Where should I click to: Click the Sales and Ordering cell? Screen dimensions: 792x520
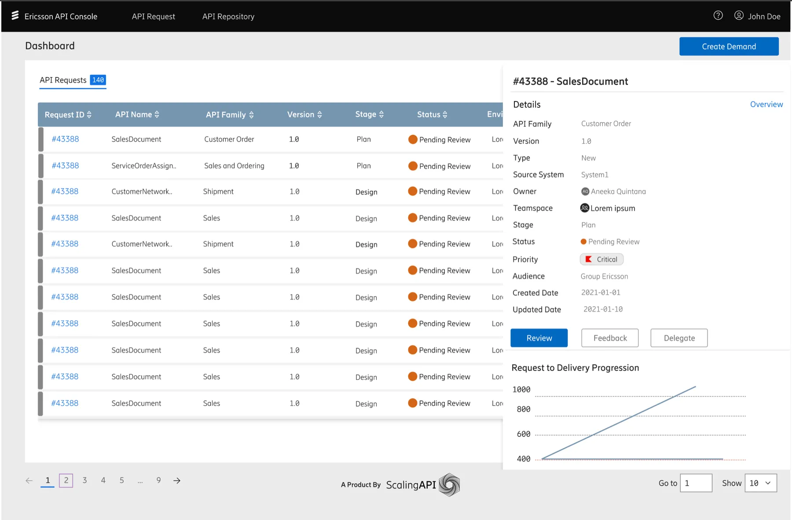click(x=234, y=166)
